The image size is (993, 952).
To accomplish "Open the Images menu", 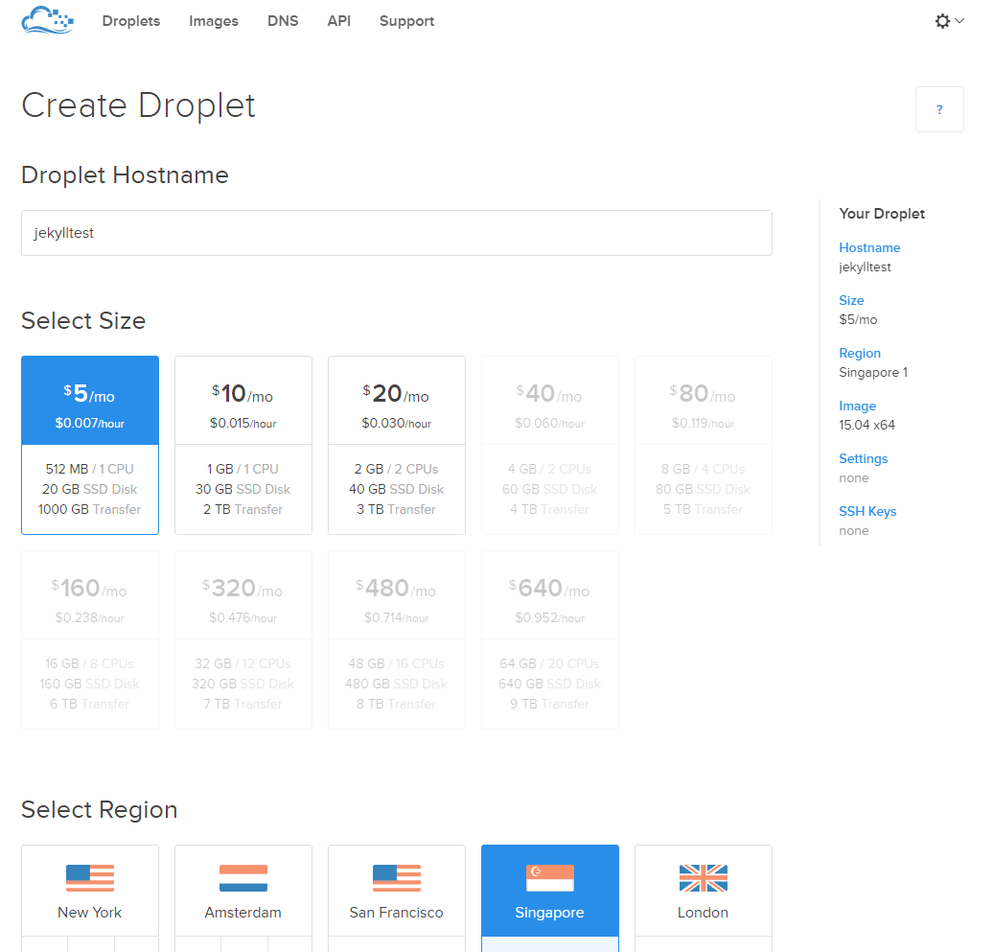I will (x=214, y=21).
